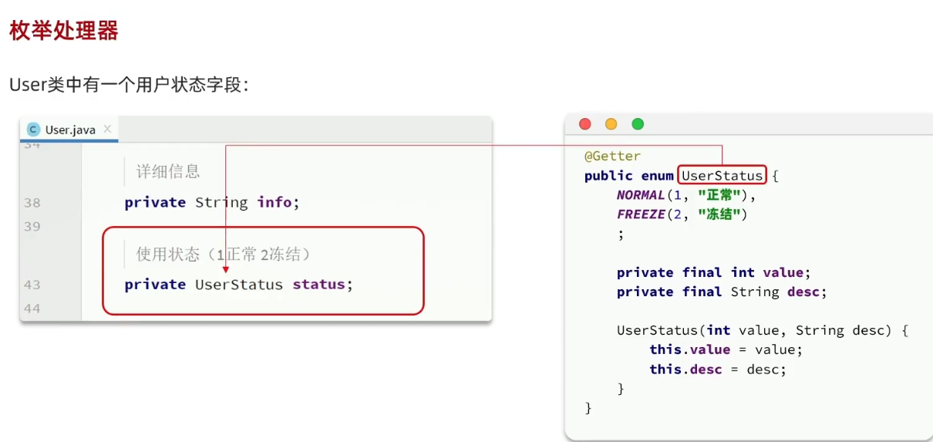Click the 枚举处理器 heading
Image resolution: width=933 pixels, height=442 pixels.
[64, 31]
